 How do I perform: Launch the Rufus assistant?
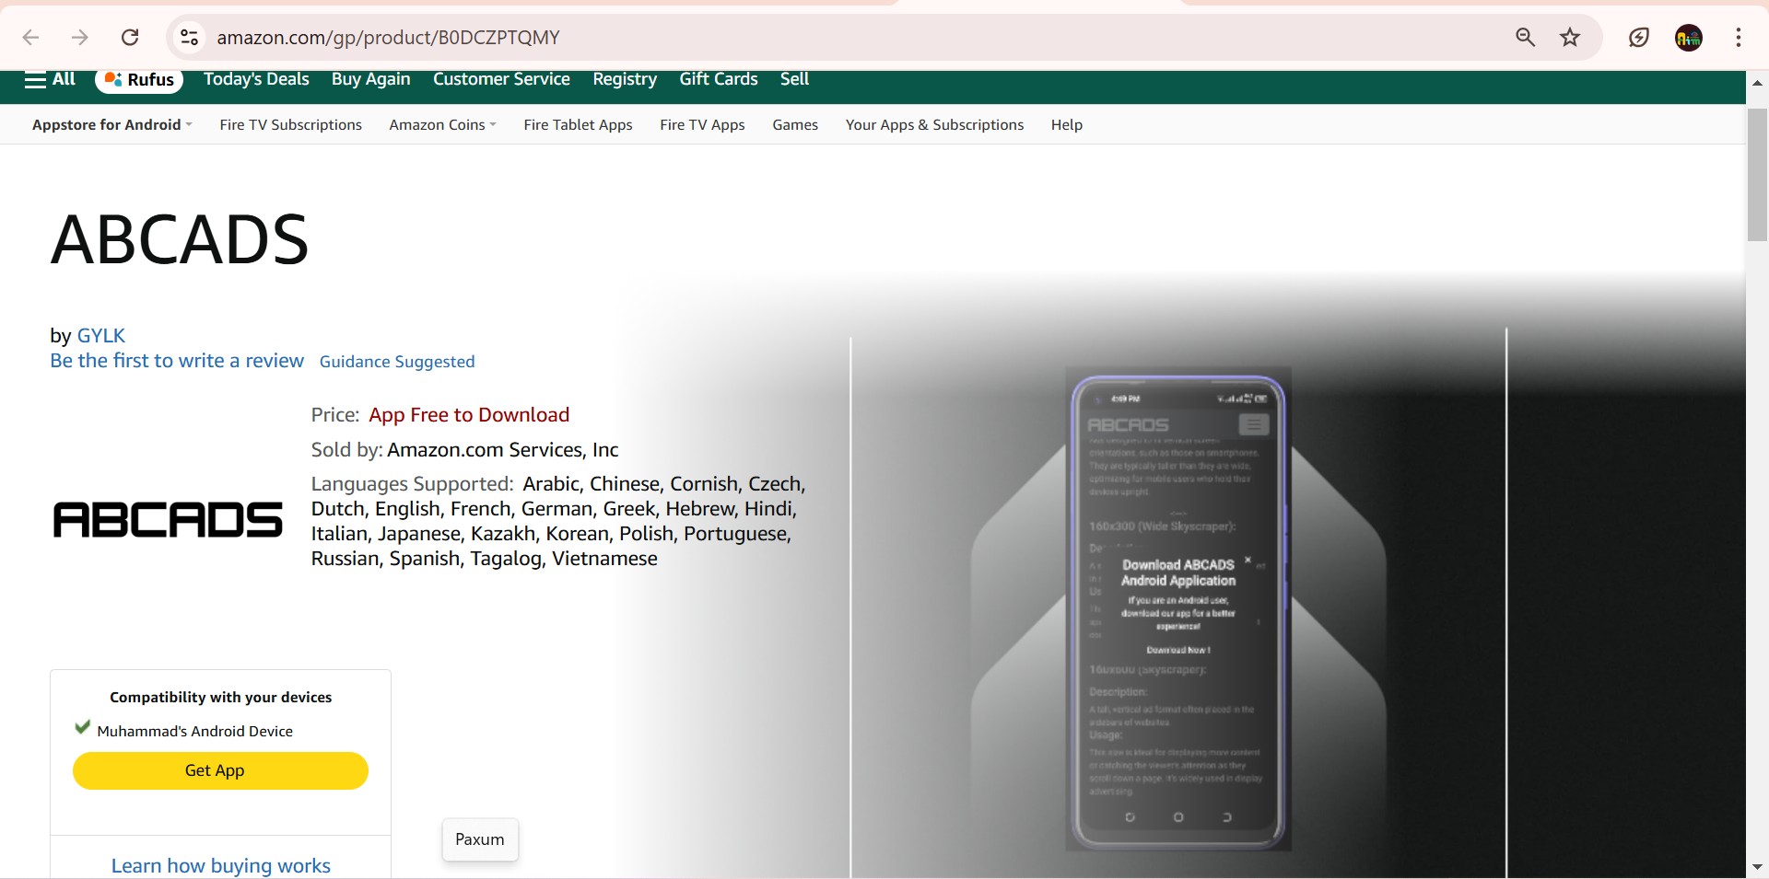pyautogui.click(x=139, y=80)
